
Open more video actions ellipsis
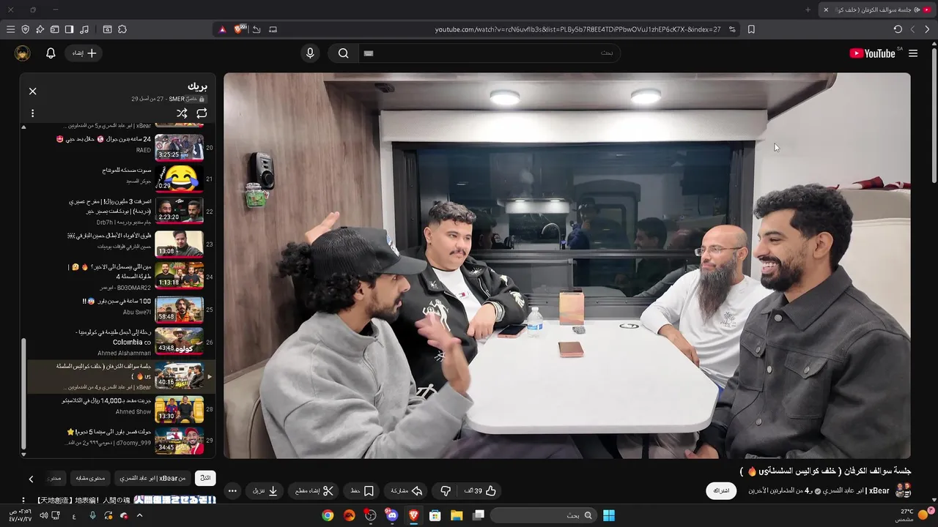(x=232, y=491)
